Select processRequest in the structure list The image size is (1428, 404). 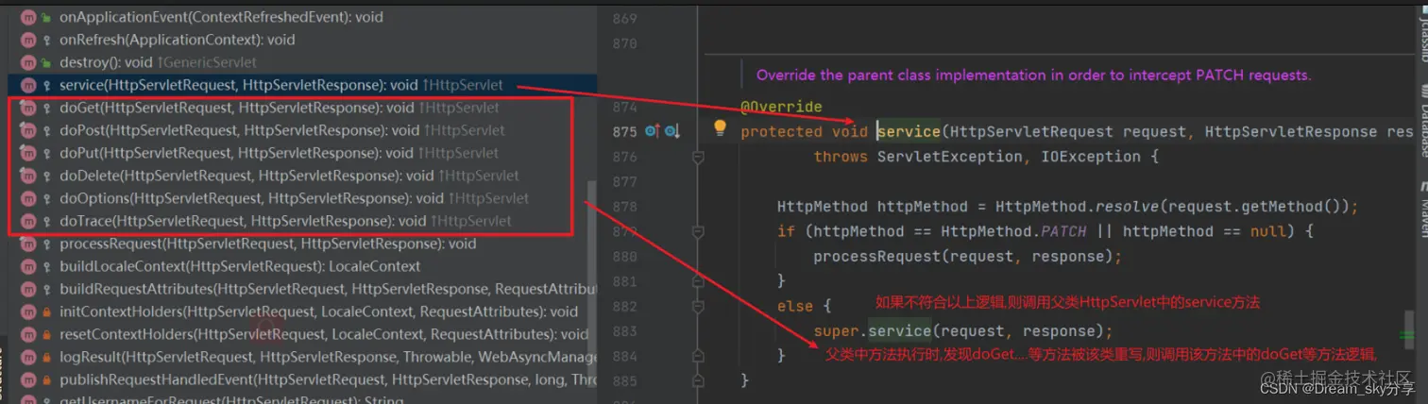(301, 244)
